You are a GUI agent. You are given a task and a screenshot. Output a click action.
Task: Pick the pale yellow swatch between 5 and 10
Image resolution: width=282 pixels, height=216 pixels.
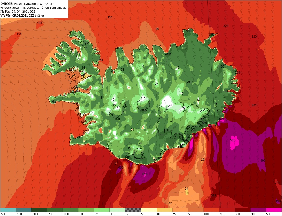(x=149, y=210)
